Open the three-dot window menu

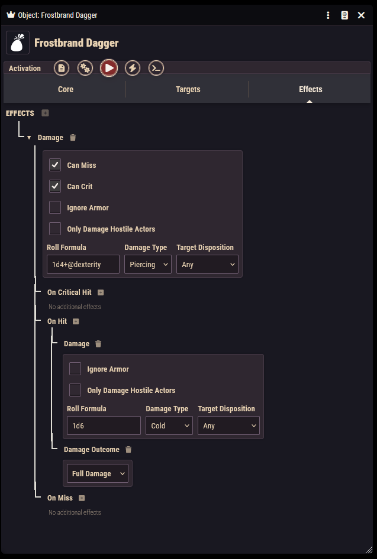[328, 15]
